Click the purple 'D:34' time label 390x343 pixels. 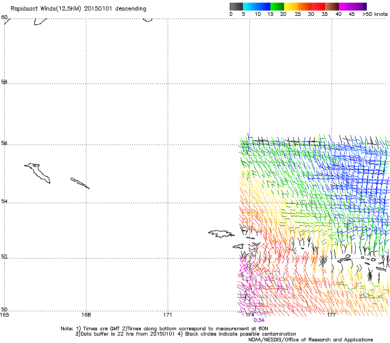[x=259, y=320]
